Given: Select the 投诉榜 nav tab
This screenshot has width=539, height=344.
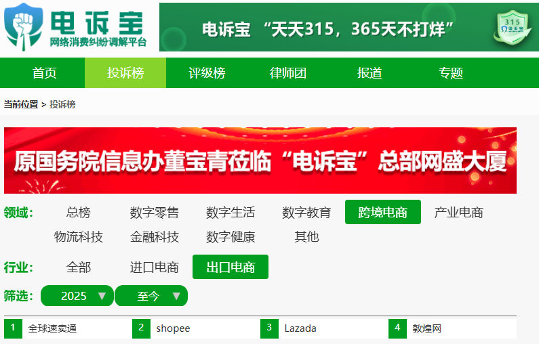Looking at the screenshot, I should pyautogui.click(x=125, y=72).
